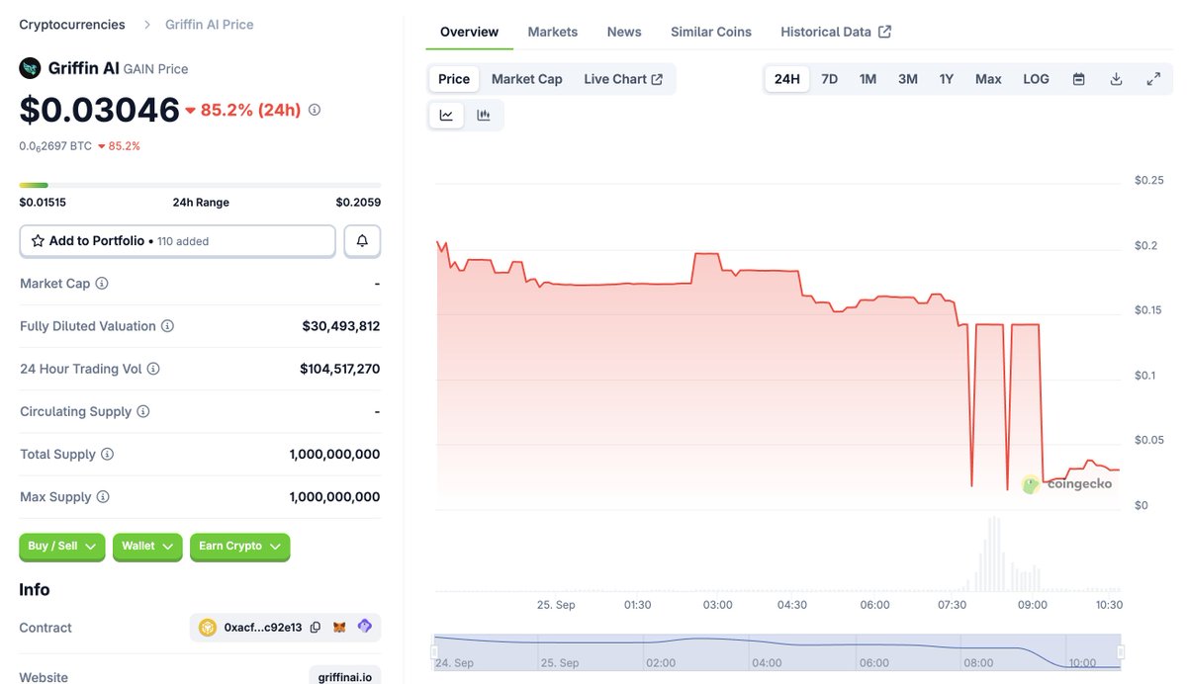
Task: Click the left handle of the chart range slider
Action: [x=434, y=651]
